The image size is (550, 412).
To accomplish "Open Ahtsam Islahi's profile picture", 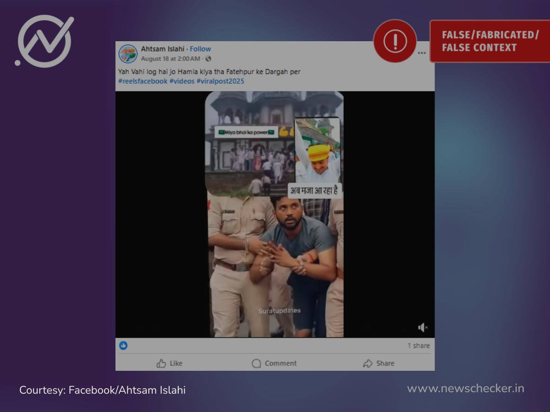I will pos(128,54).
